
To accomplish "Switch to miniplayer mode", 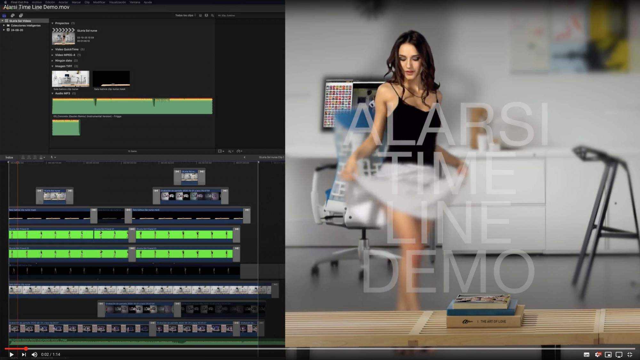I will coord(608,355).
